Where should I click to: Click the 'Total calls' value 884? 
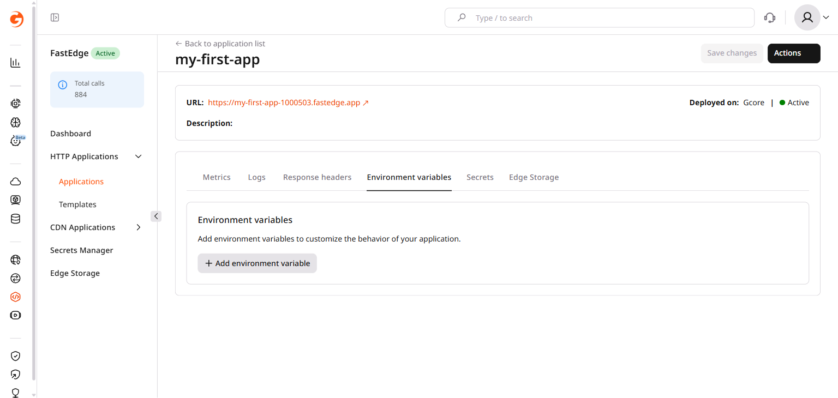click(x=81, y=94)
